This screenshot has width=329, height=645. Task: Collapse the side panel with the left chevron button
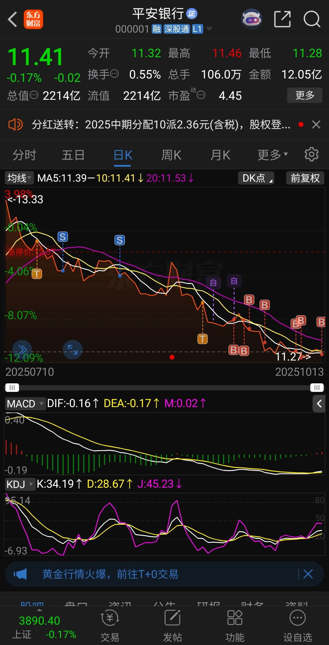319,404
